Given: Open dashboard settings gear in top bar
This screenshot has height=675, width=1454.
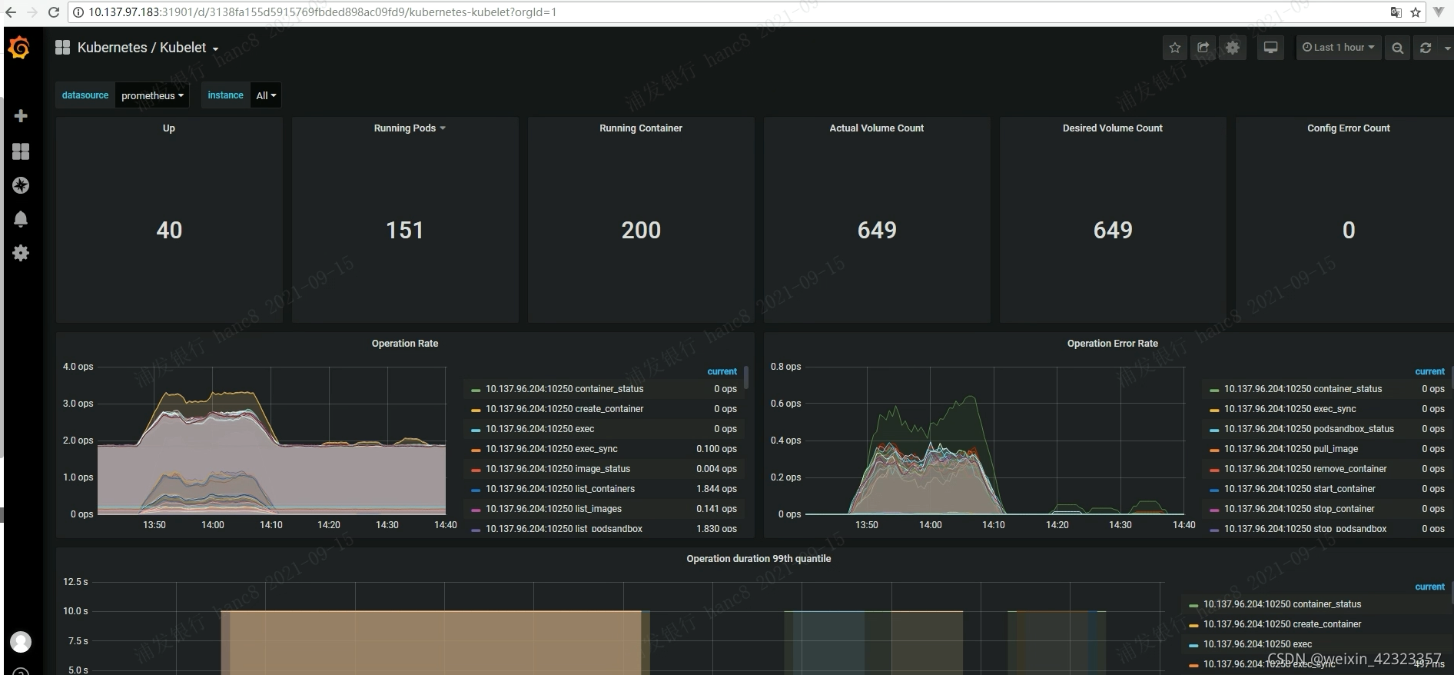Looking at the screenshot, I should 1233,48.
